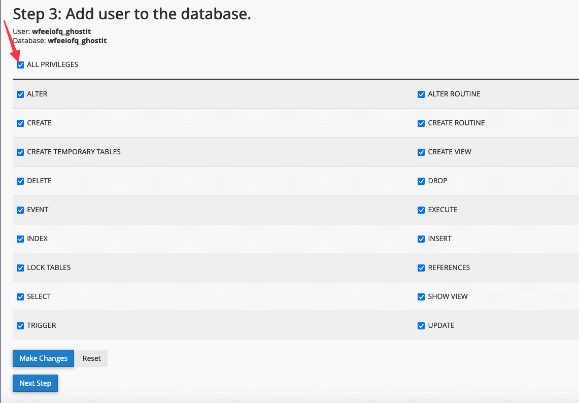The height and width of the screenshot is (403, 579).
Task: Toggle the EXECUTE privilege checkbox
Action: (x=421, y=210)
